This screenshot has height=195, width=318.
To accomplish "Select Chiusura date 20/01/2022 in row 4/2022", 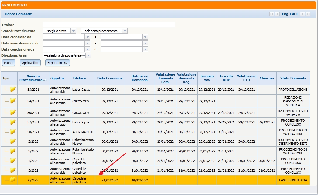I will 267,161.
